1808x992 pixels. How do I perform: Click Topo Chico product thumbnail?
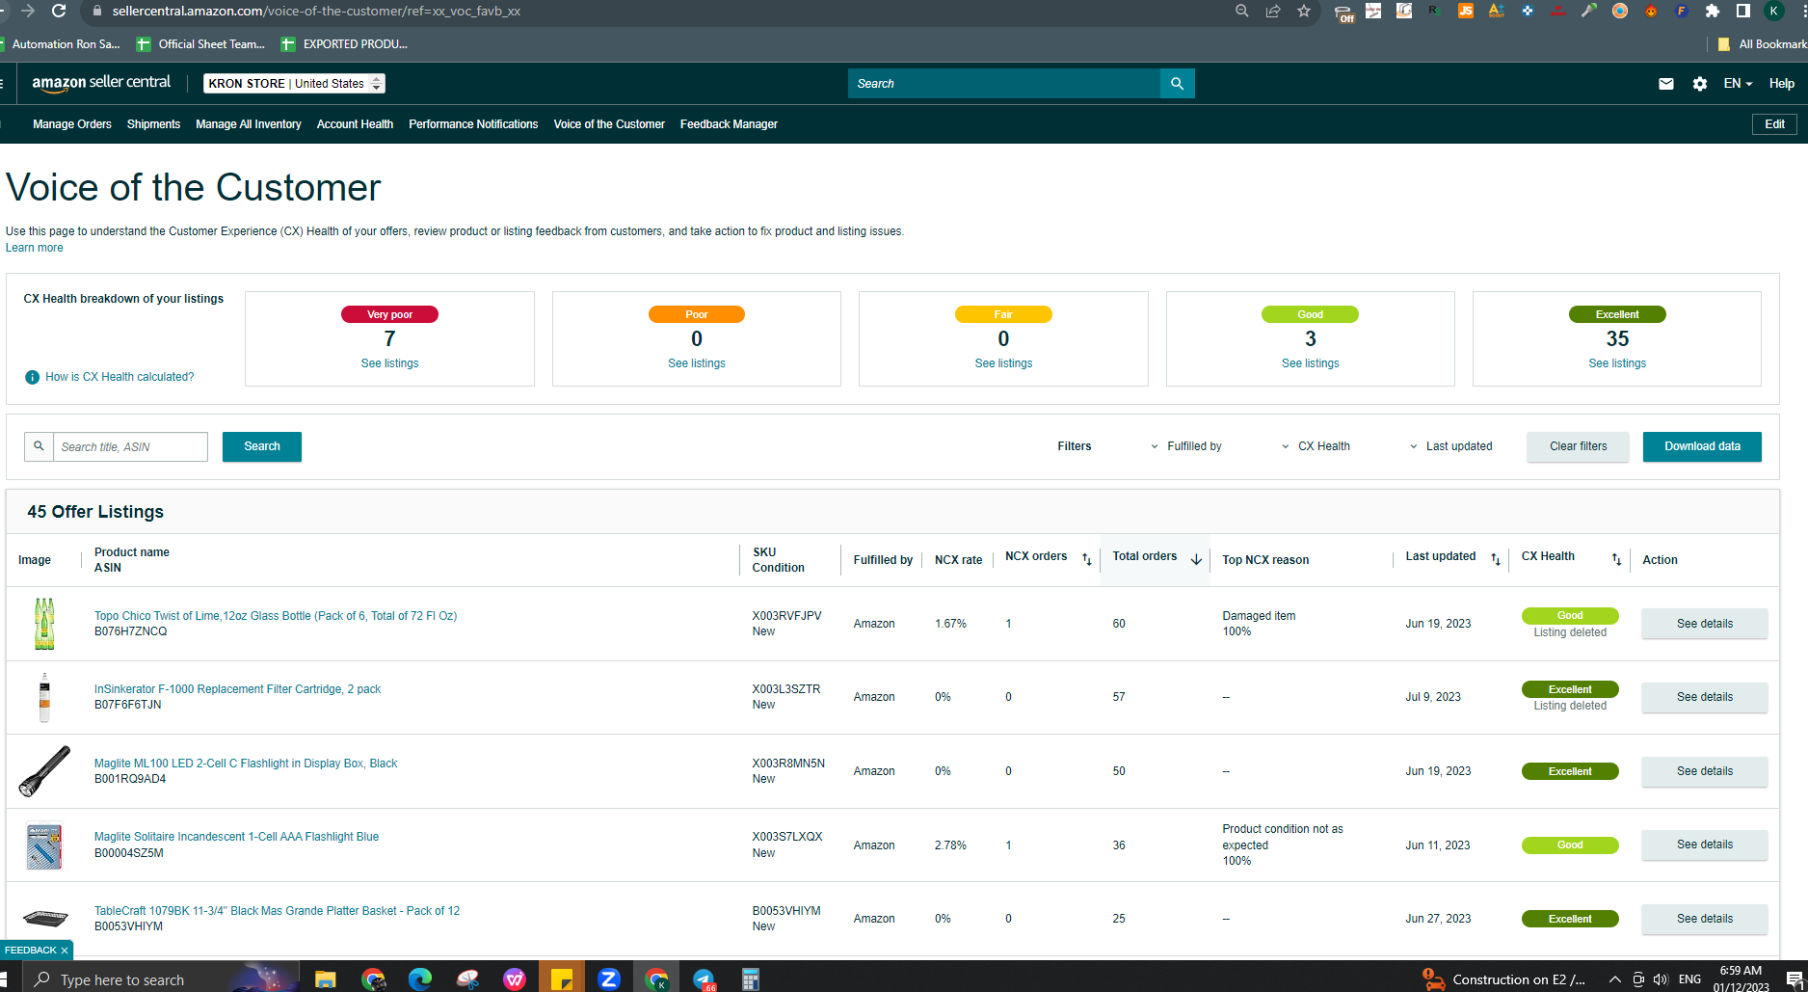pyautogui.click(x=44, y=624)
